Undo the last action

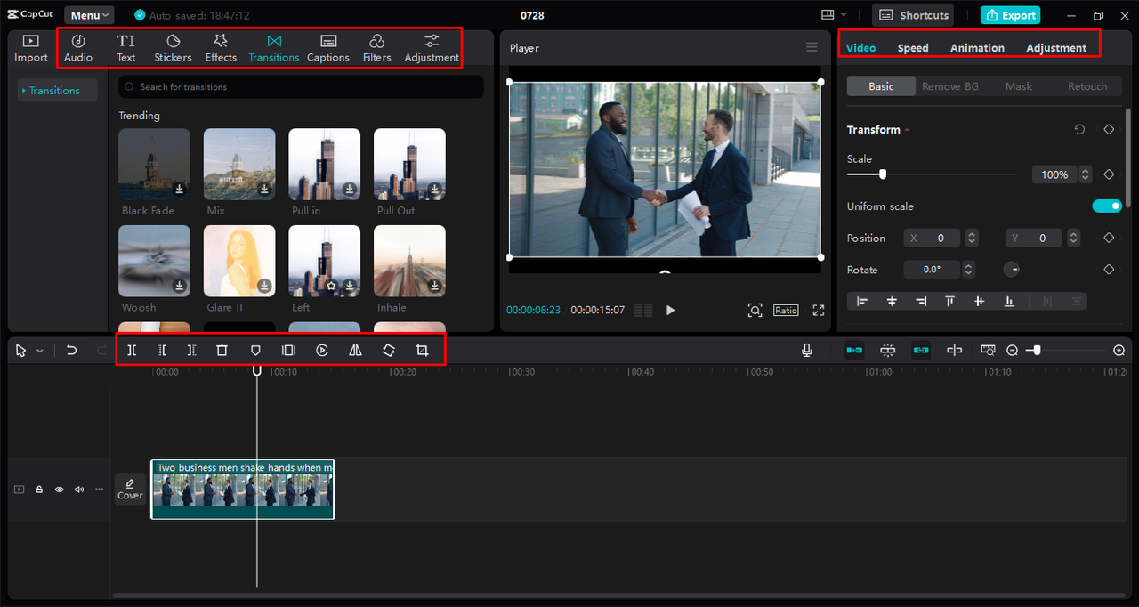coord(72,351)
